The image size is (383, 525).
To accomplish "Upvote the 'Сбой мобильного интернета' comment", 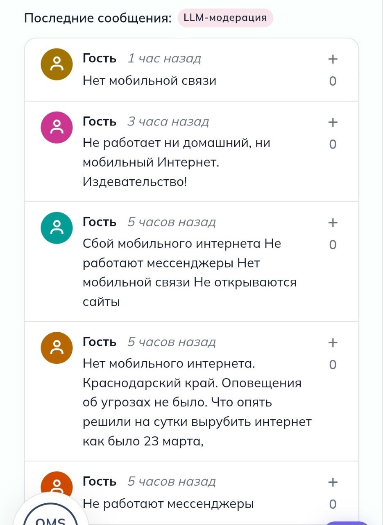I will tap(333, 223).
